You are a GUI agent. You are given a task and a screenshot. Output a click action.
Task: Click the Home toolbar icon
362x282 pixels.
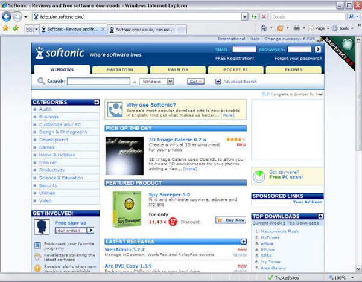[x=264, y=28]
